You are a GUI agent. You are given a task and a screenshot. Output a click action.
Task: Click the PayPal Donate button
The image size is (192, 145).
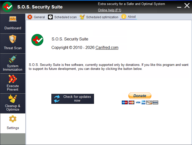[x=140, y=96]
